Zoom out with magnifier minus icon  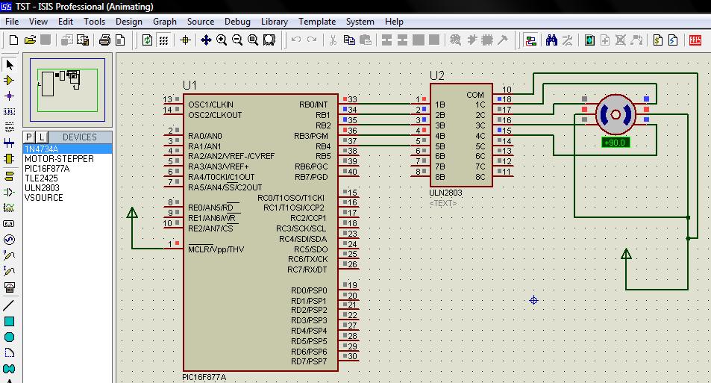click(x=237, y=40)
